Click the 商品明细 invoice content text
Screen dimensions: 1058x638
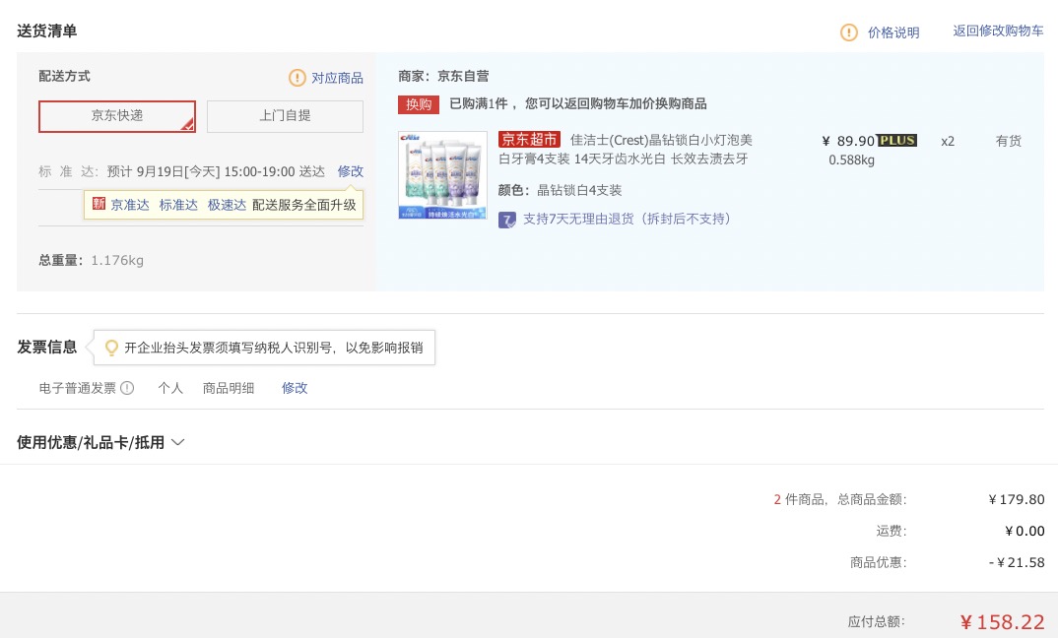click(229, 388)
